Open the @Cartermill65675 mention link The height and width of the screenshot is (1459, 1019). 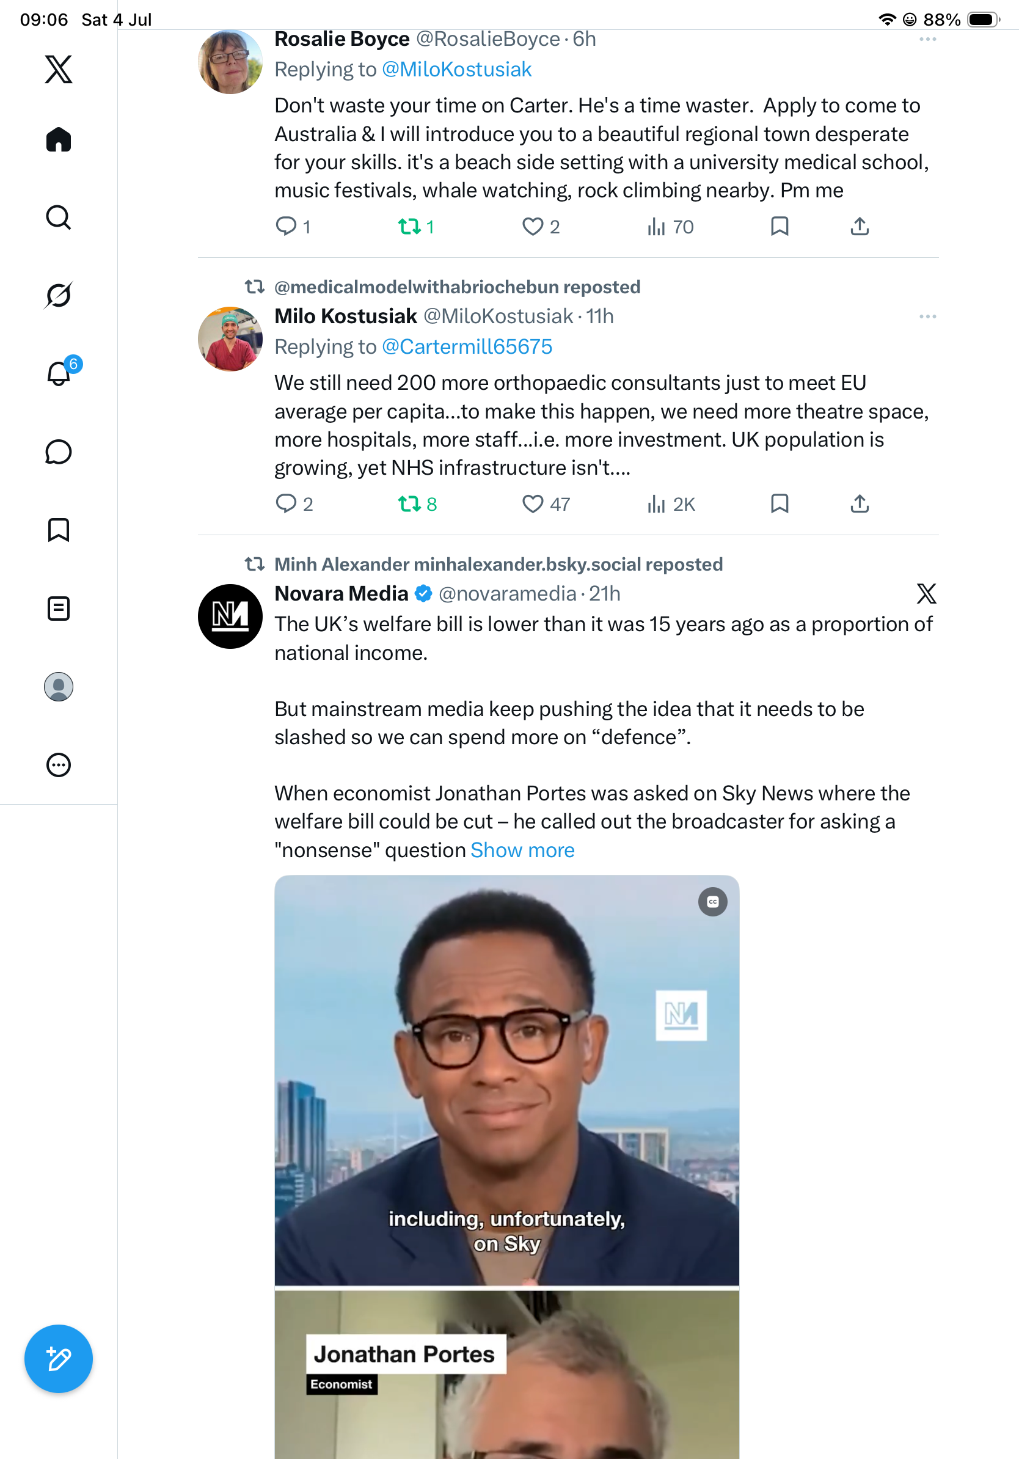[x=467, y=347]
